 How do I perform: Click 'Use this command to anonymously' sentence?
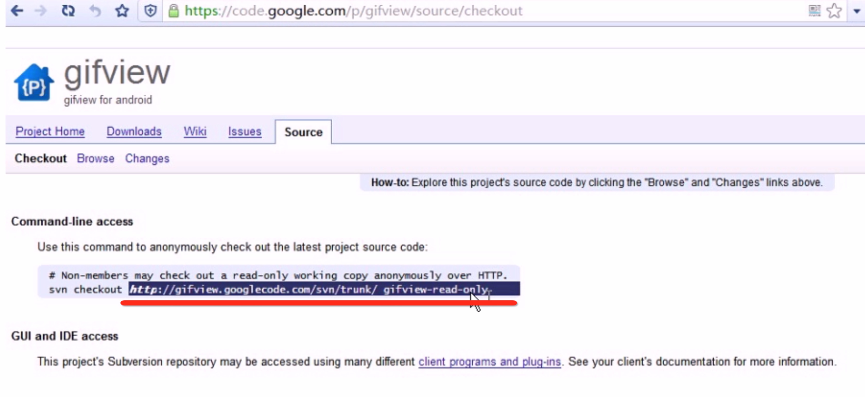(x=232, y=247)
